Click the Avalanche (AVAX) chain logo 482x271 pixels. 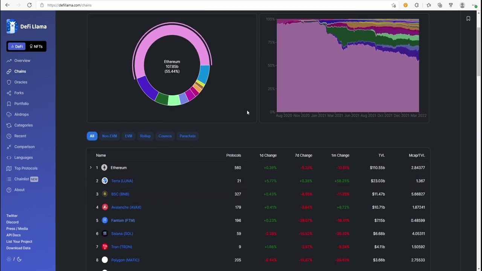pyautogui.click(x=105, y=207)
